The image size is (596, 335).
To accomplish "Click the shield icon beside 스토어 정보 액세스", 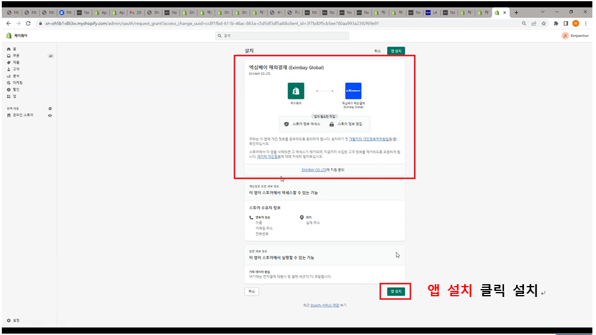I will pyautogui.click(x=287, y=124).
